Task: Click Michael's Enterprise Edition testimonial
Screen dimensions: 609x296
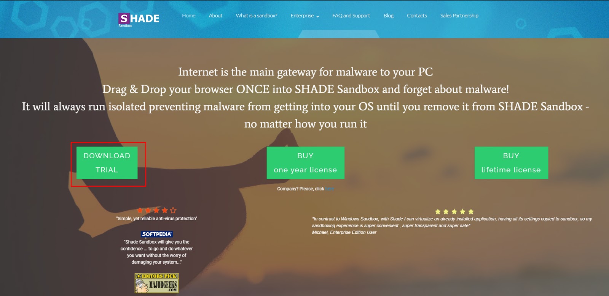Action: pos(452,225)
